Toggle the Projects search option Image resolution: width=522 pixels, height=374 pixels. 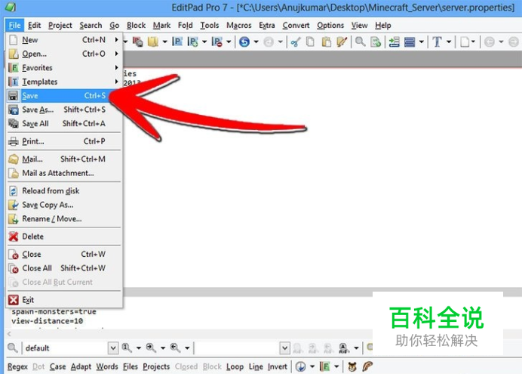point(156,366)
